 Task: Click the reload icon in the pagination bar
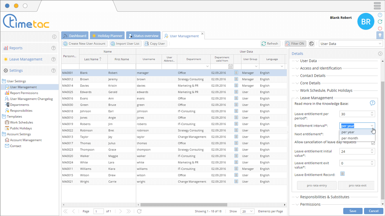(139, 211)
